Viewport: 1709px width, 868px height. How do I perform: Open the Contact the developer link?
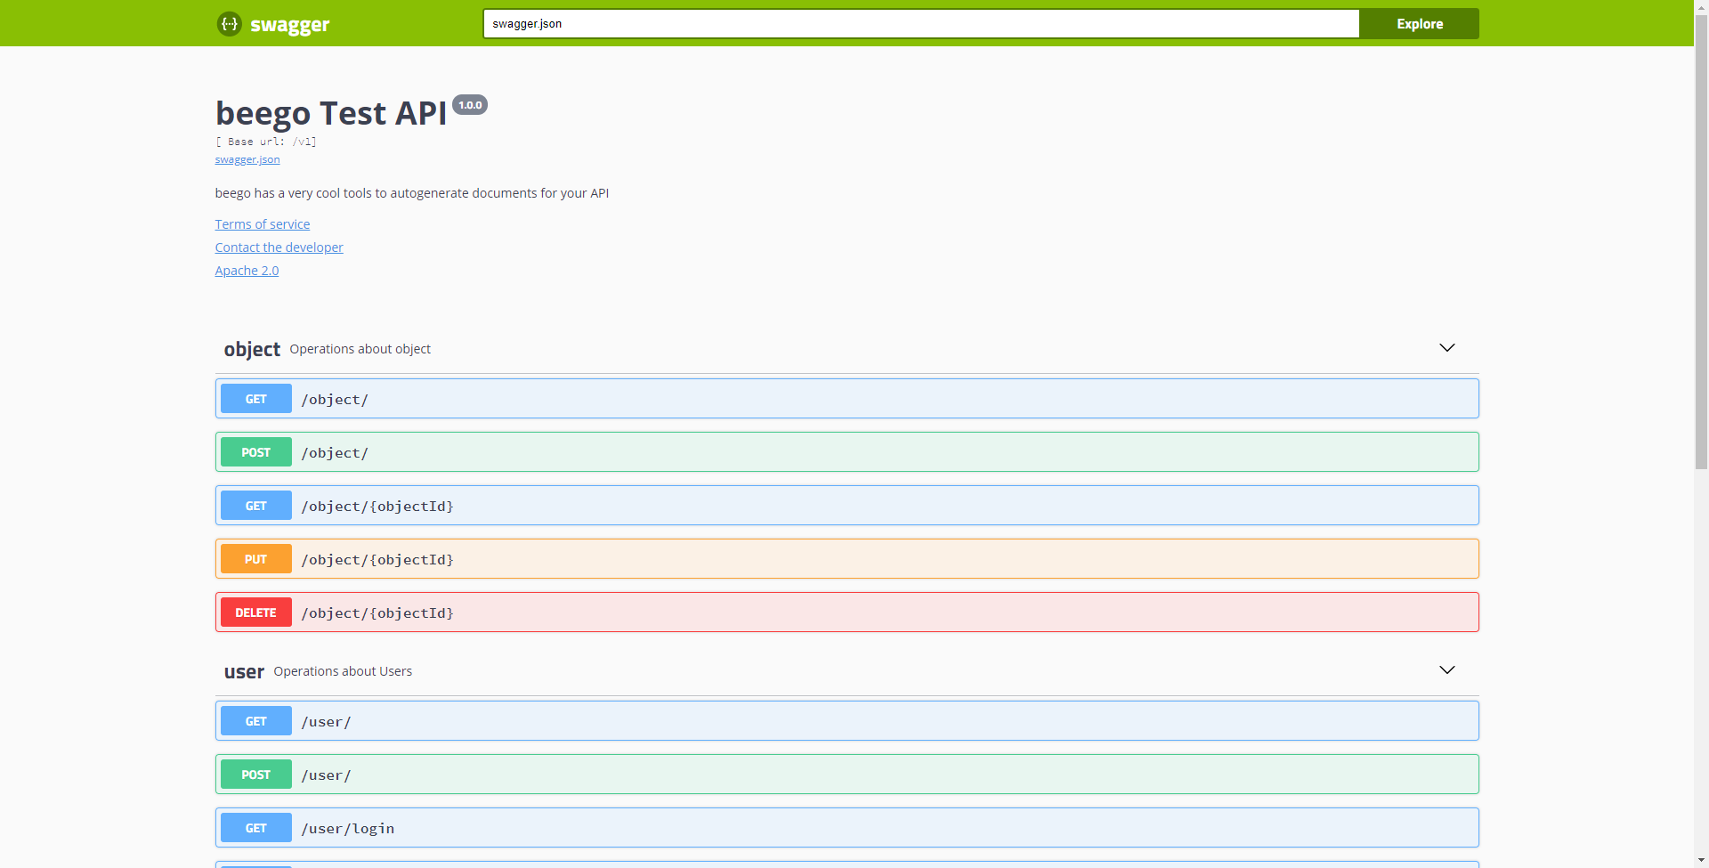pos(279,247)
